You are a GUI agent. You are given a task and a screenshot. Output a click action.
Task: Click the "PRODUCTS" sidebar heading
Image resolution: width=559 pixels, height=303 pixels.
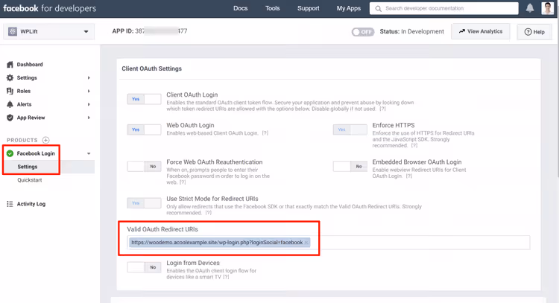pyautogui.click(x=22, y=140)
